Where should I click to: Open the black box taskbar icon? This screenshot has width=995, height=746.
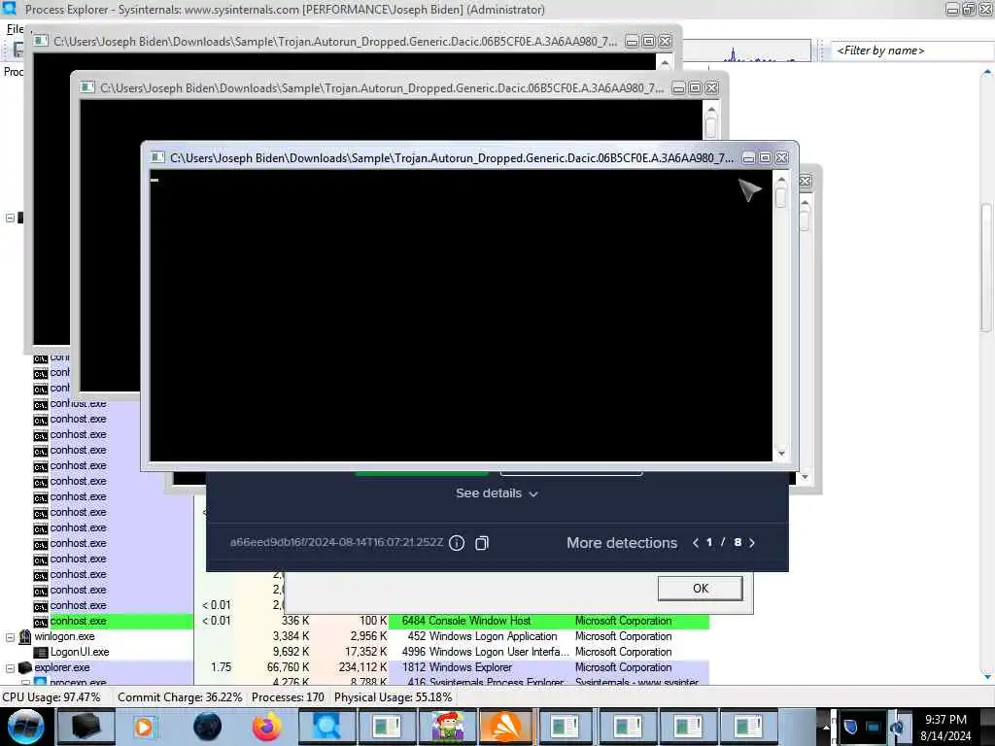coord(86,727)
